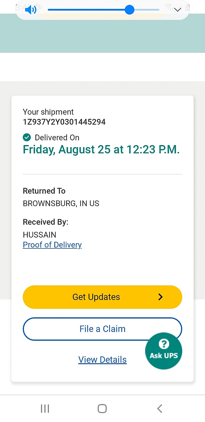Open the Proof of Delivery link
The image size is (205, 422).
pyautogui.click(x=52, y=245)
